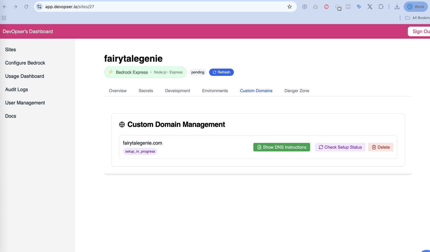This screenshot has width=430, height=252.
Task: Click the fairytalegenie.com domain name
Action: [142, 143]
